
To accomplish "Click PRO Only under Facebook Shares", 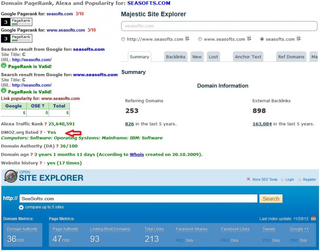I will [184, 241].
